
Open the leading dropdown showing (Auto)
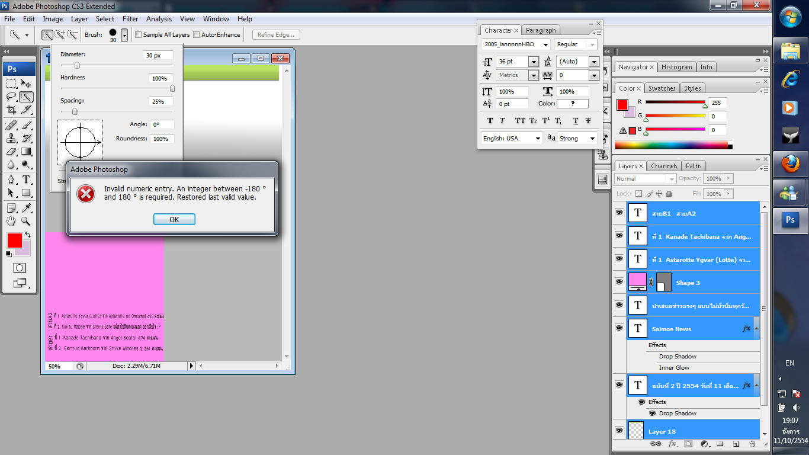coord(594,62)
